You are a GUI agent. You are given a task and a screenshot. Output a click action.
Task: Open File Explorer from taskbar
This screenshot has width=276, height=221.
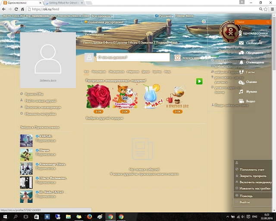[x=68, y=217]
